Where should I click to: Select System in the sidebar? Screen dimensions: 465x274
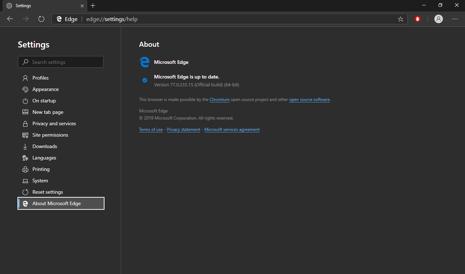pos(61,181)
